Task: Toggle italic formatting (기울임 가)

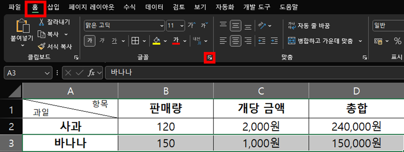Action: point(102,41)
